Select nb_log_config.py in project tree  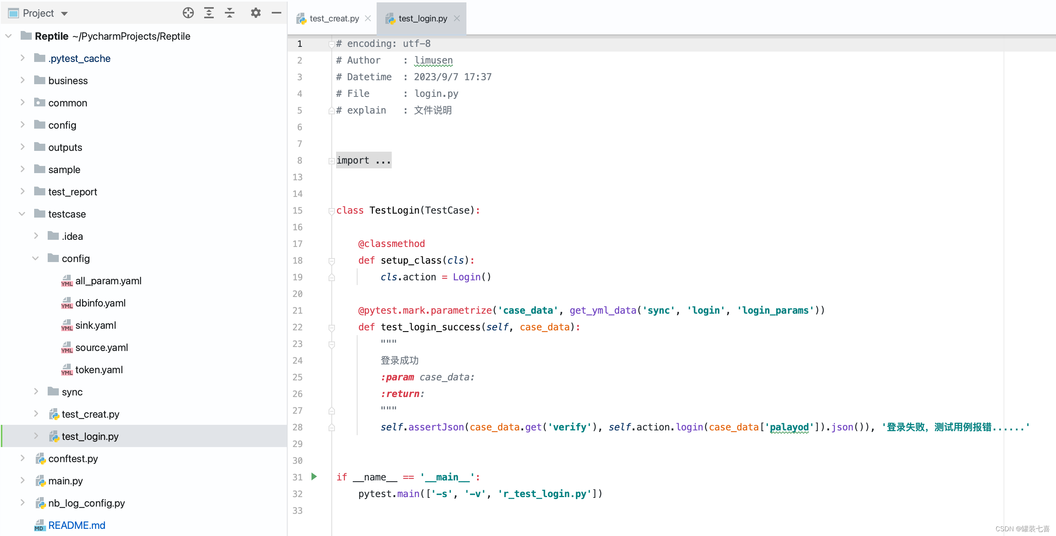point(87,503)
